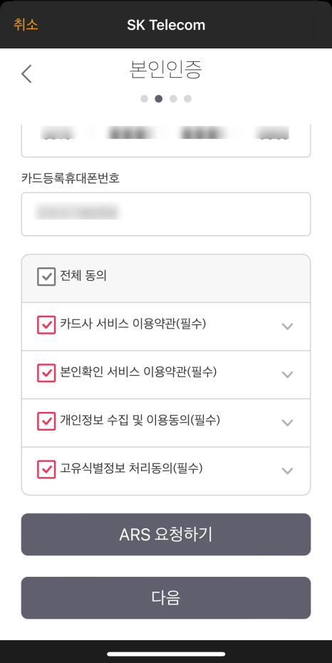This screenshot has height=663, width=332.
Task: Tap the 취소 cancel link
Action: [x=26, y=24]
